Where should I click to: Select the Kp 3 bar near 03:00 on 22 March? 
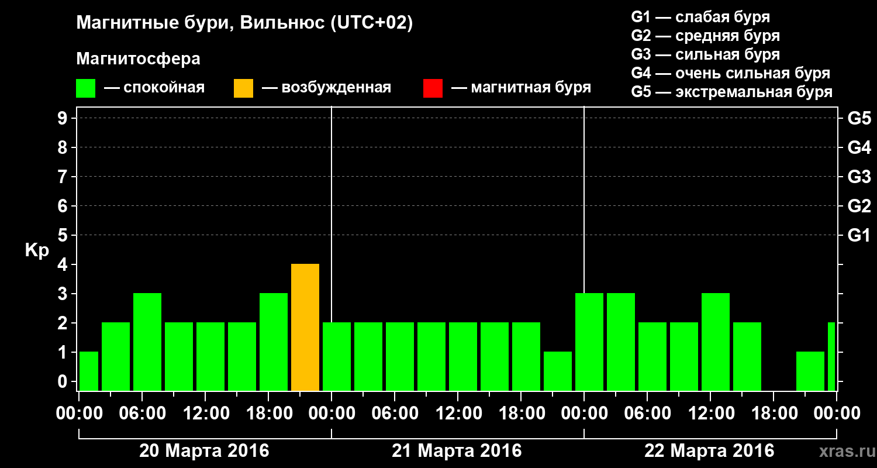[x=621, y=342]
